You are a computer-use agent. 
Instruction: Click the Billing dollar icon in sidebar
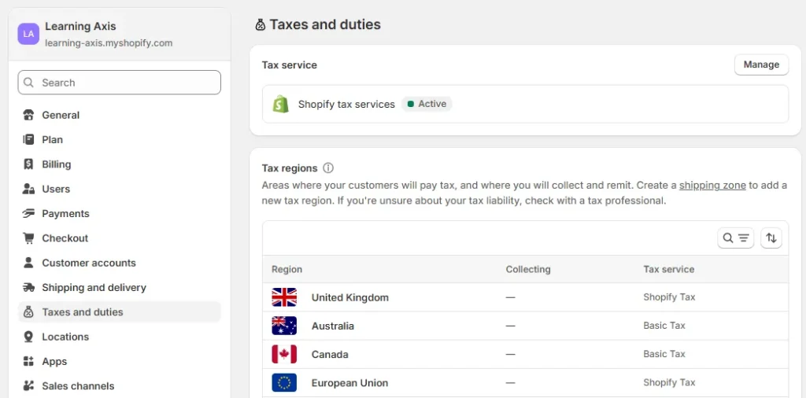[29, 164]
